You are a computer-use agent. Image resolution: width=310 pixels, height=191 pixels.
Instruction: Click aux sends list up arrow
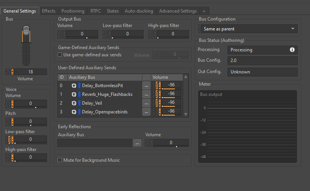click(x=186, y=77)
